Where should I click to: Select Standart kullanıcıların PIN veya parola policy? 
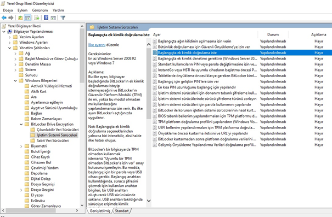[x=207, y=64]
